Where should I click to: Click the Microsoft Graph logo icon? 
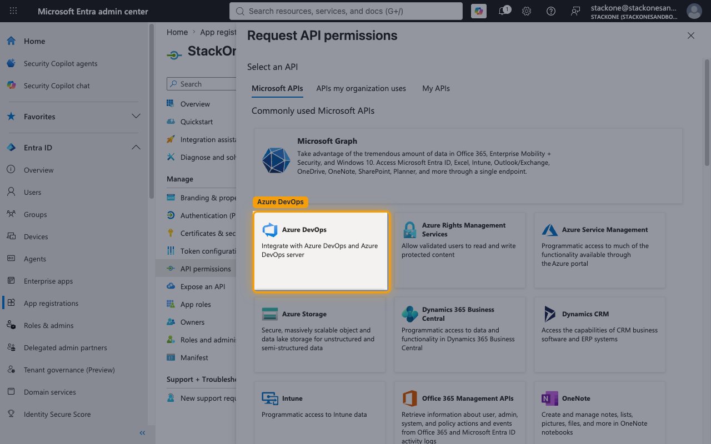(x=276, y=160)
